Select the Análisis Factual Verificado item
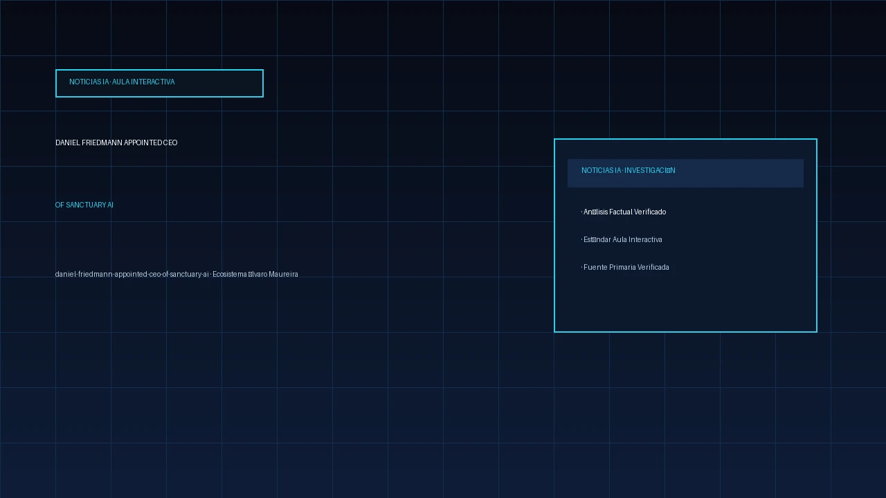 tap(624, 212)
